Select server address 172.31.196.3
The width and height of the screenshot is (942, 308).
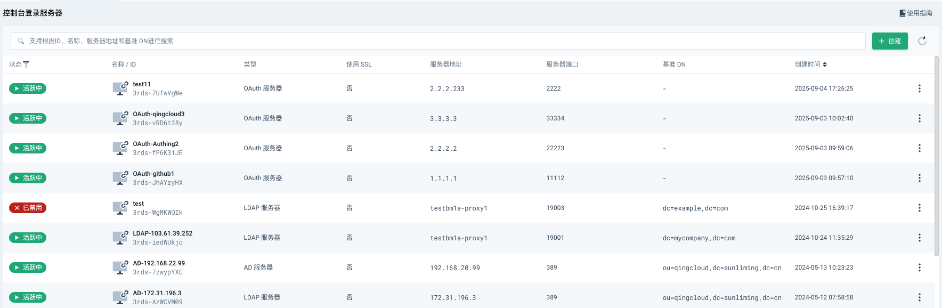click(x=453, y=298)
